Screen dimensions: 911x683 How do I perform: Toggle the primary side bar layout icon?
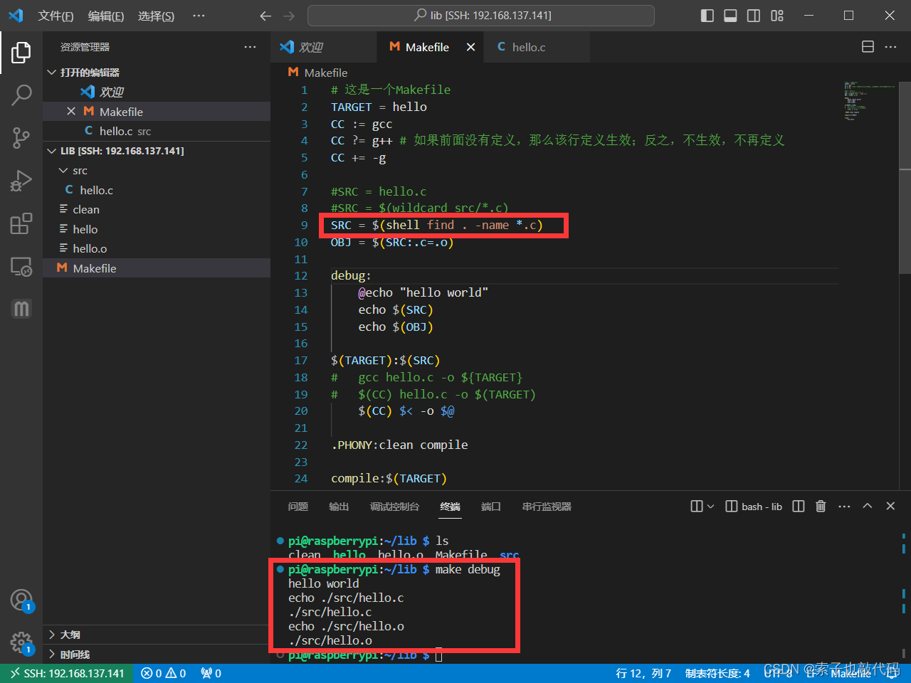tap(707, 16)
